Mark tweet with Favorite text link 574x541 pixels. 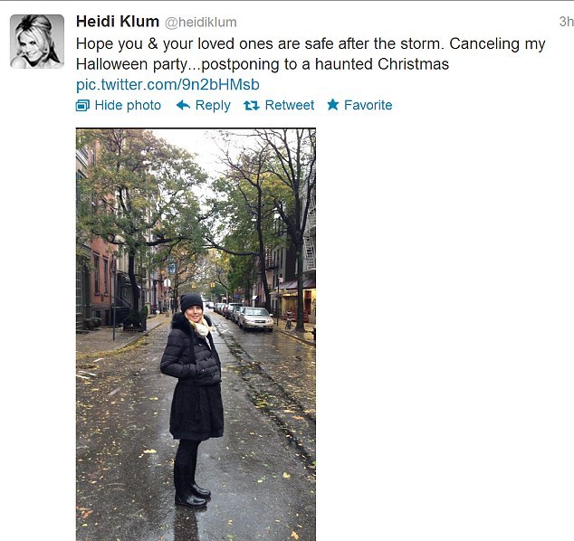click(368, 105)
